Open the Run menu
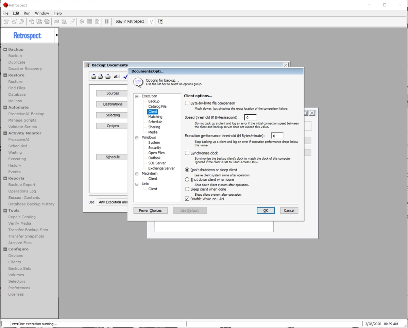The height and width of the screenshot is (328, 408). click(27, 13)
